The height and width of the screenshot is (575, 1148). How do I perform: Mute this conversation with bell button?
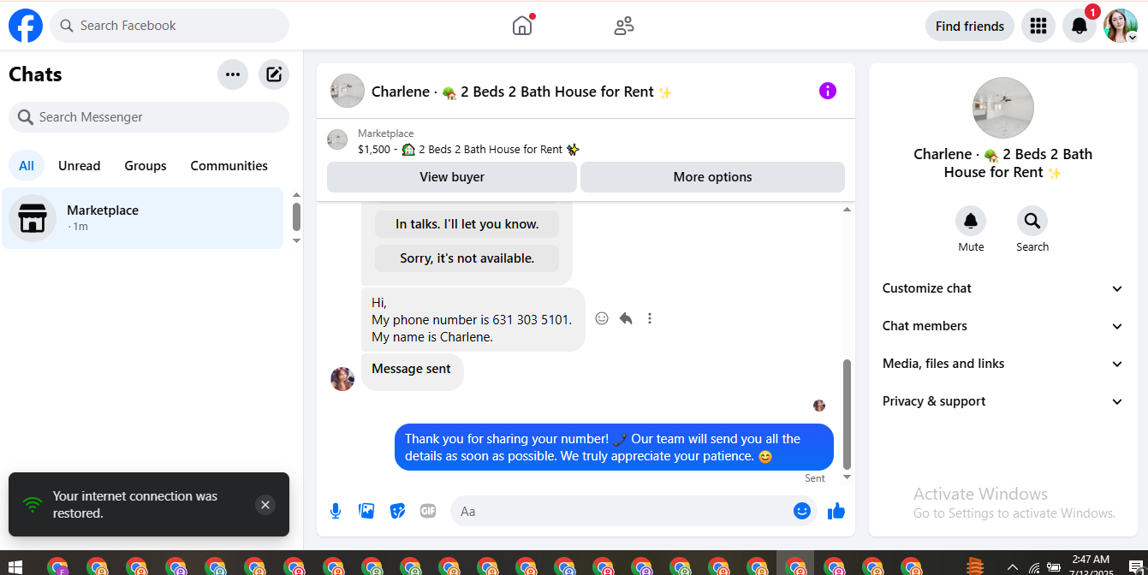click(971, 221)
